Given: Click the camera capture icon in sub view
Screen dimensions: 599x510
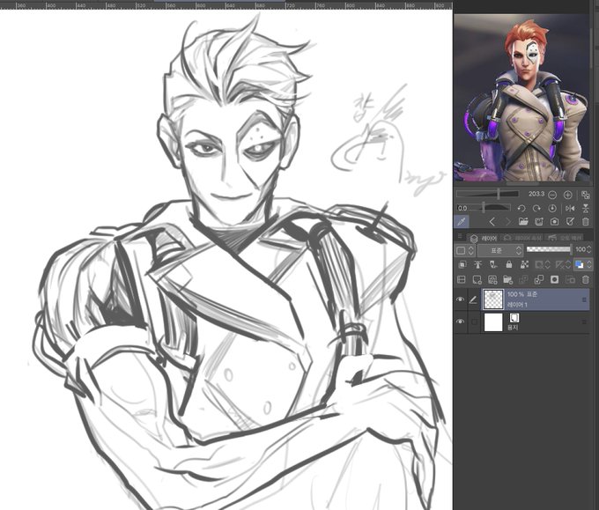Looking at the screenshot, I should (554, 221).
